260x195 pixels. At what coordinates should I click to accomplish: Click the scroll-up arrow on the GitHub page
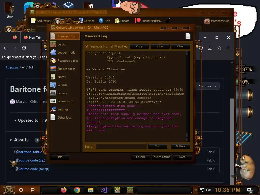[232, 62]
